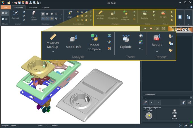Click the grey assembled socket model in the viewport
This screenshot has height=128, width=193.
click(x=90, y=95)
